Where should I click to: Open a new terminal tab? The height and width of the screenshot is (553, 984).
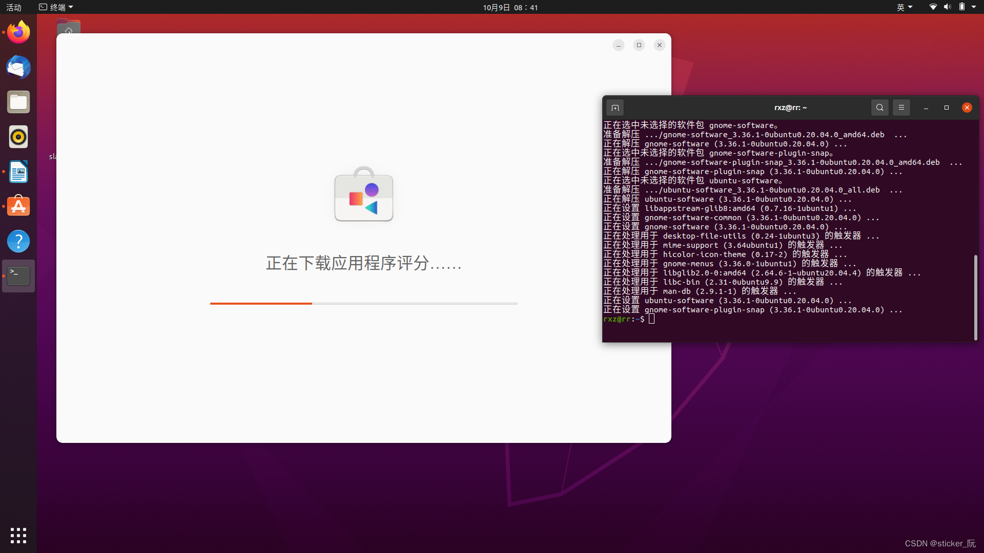(615, 108)
